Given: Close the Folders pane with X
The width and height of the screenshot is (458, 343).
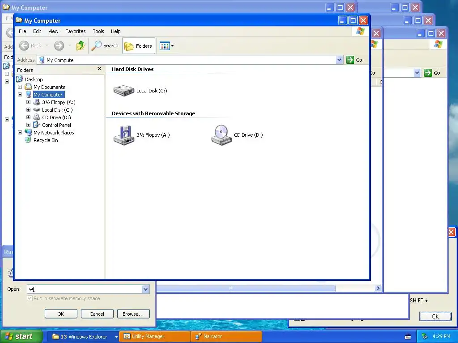Looking at the screenshot, I should click(99, 68).
